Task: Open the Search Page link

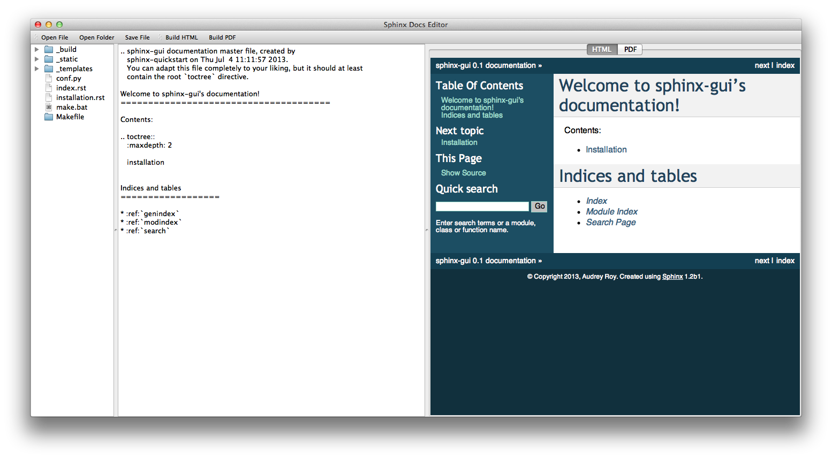Action: tap(611, 223)
